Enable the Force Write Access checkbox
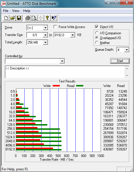The height and width of the screenshot is (172, 134). 55,27
